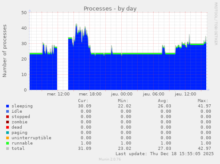Select the 'sleeping' legend label
The width and height of the screenshot is (220, 164).
(22, 106)
